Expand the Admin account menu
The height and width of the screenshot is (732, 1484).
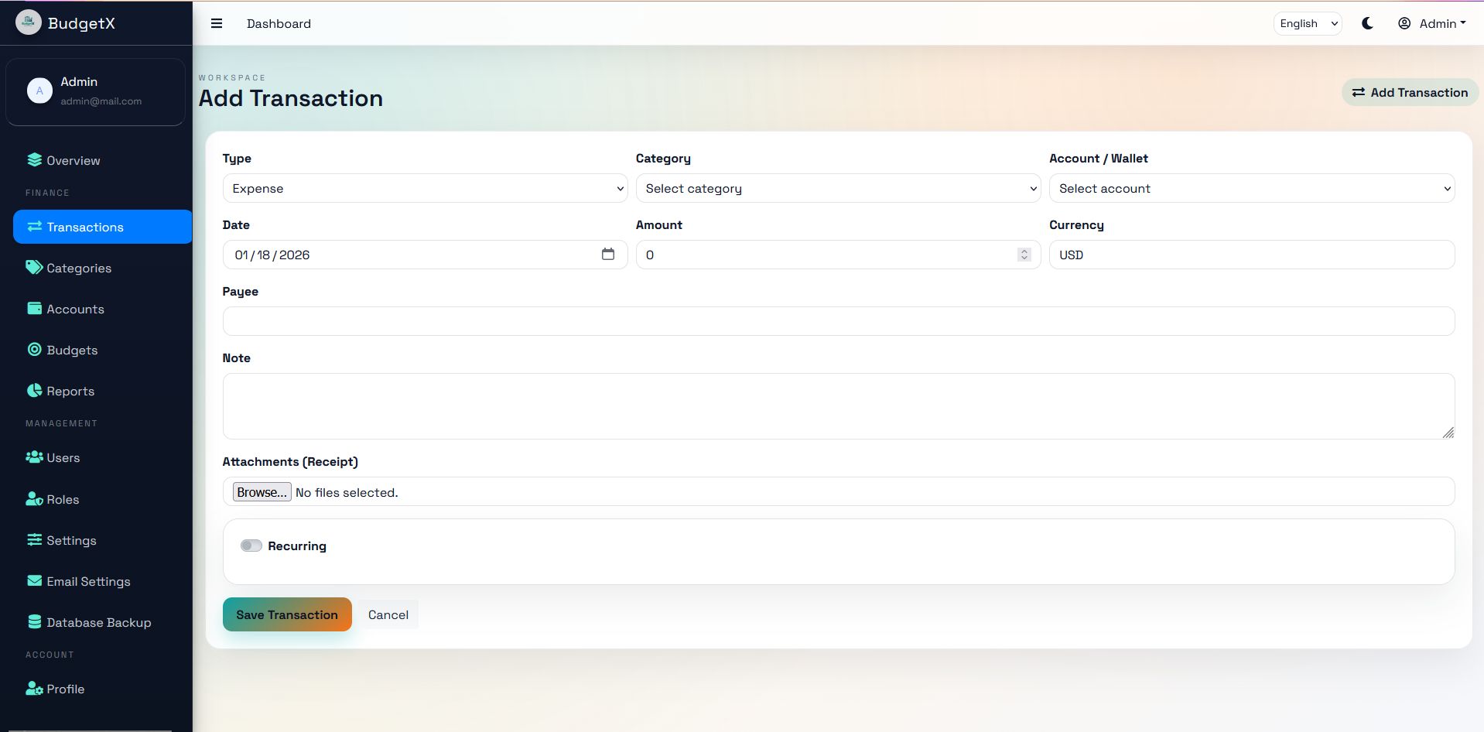point(1432,23)
